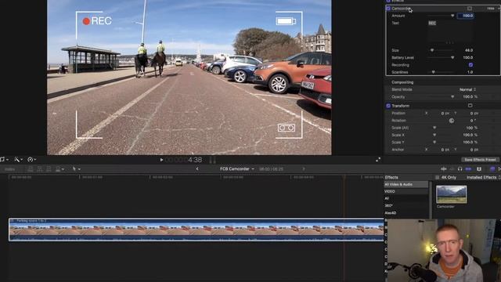This screenshot has width=501, height=282.
Task: Click the Amount value field
Action: click(x=465, y=16)
